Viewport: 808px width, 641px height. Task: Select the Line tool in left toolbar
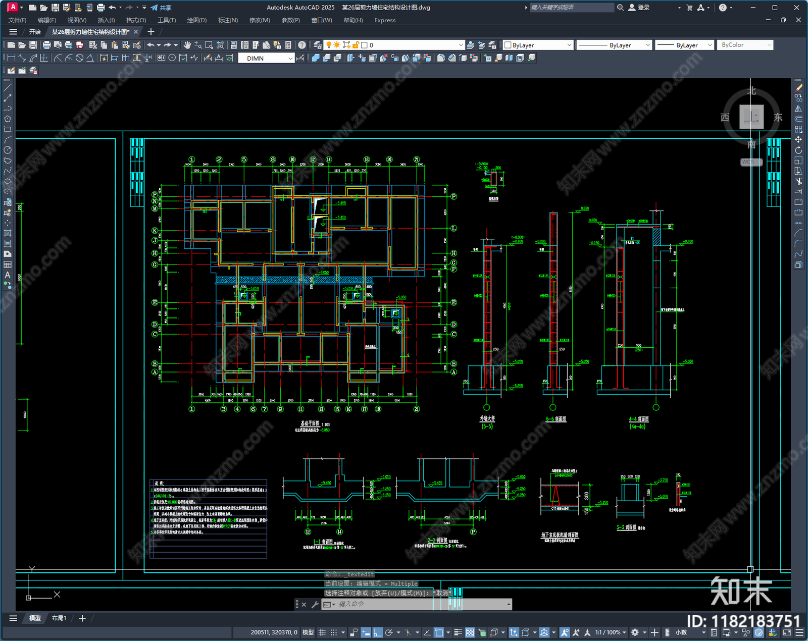click(x=8, y=87)
